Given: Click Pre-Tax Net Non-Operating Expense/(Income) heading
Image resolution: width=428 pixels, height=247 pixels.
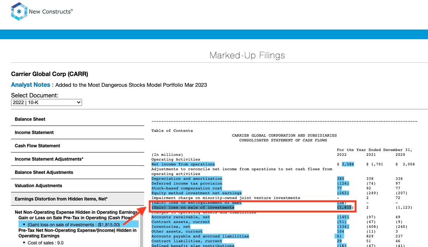Looking at the screenshot, I should (78, 233).
